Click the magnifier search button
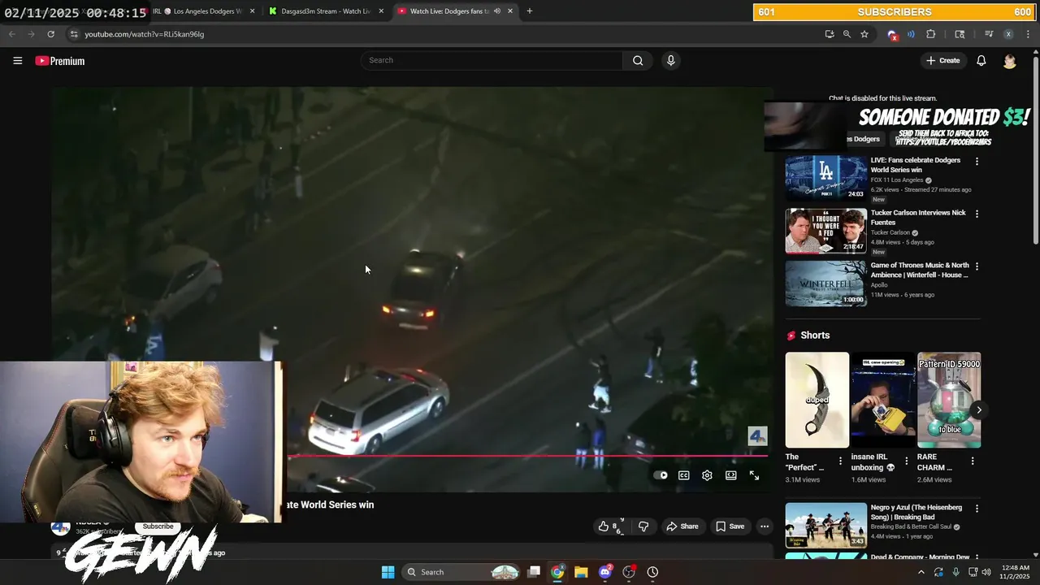Screen dimensions: 1040x585 pos(638,60)
